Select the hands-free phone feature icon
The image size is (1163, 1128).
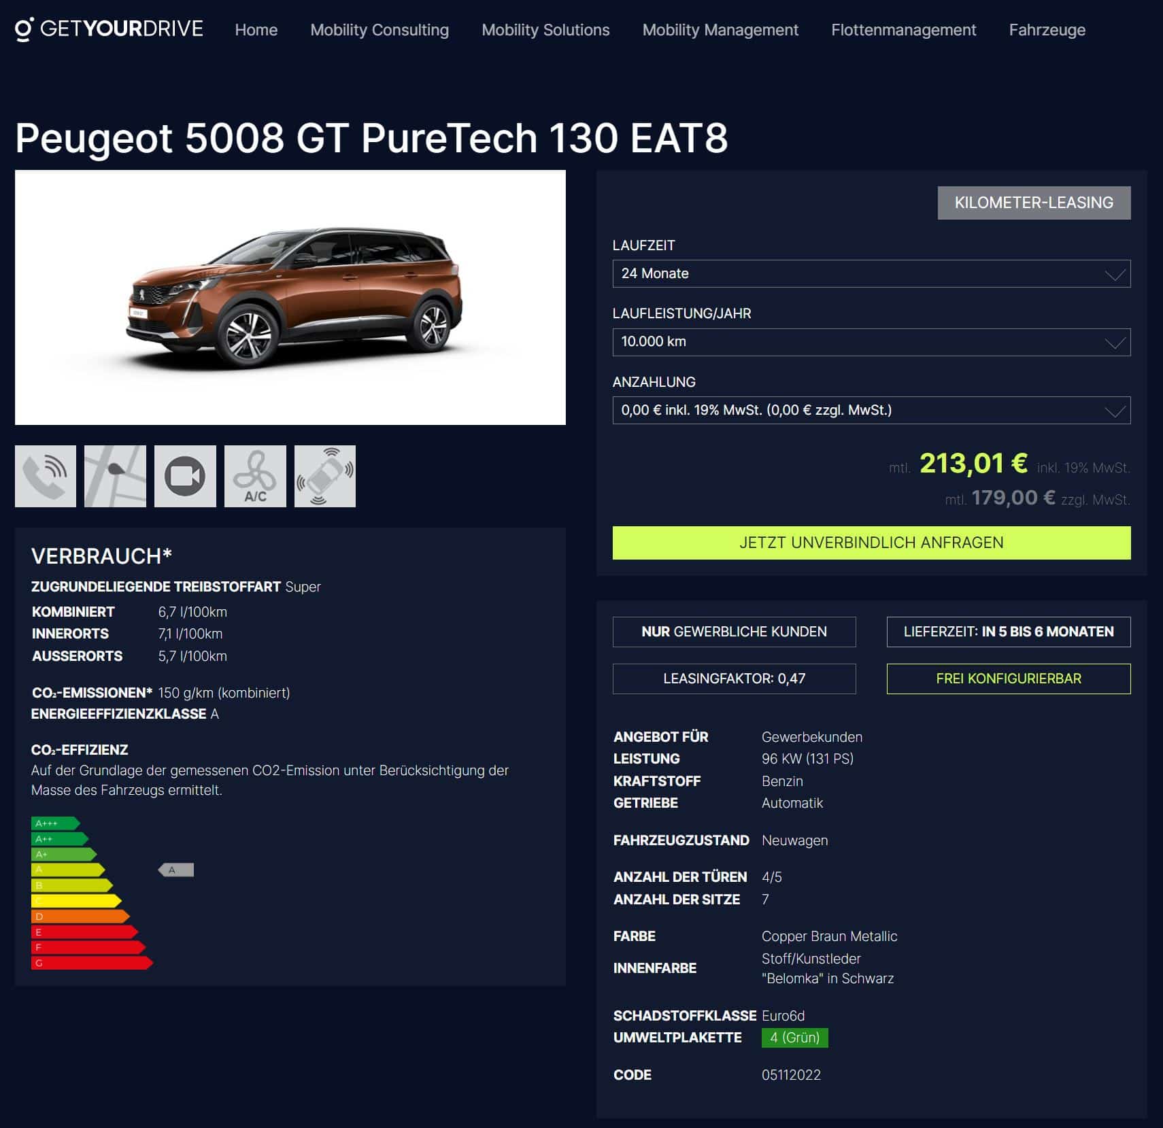point(46,476)
